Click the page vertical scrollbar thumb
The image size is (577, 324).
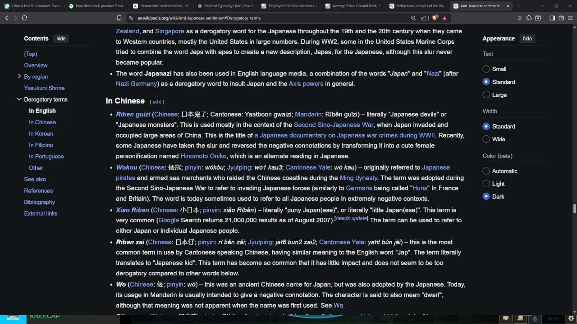tap(575, 209)
